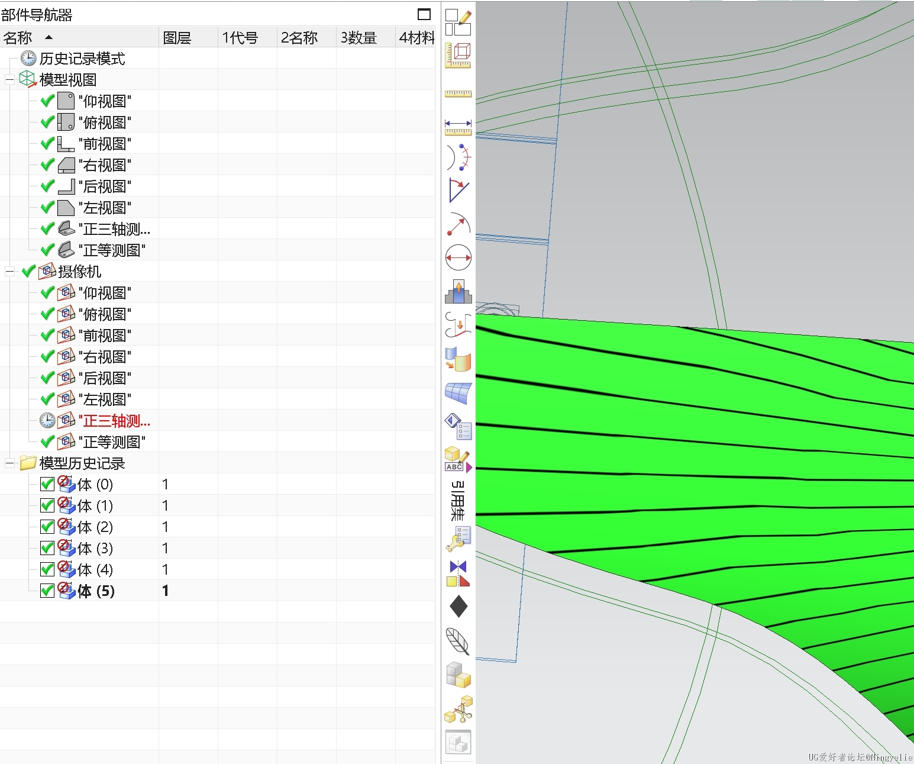Click the blue-orange face analysis icon
914x764 pixels.
click(x=458, y=359)
